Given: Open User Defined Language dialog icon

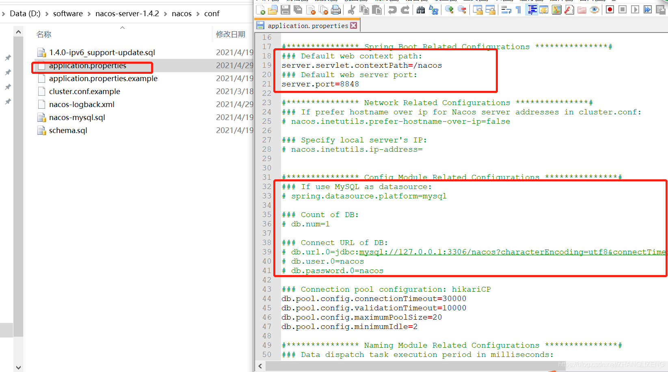Looking at the screenshot, I should tap(544, 10).
